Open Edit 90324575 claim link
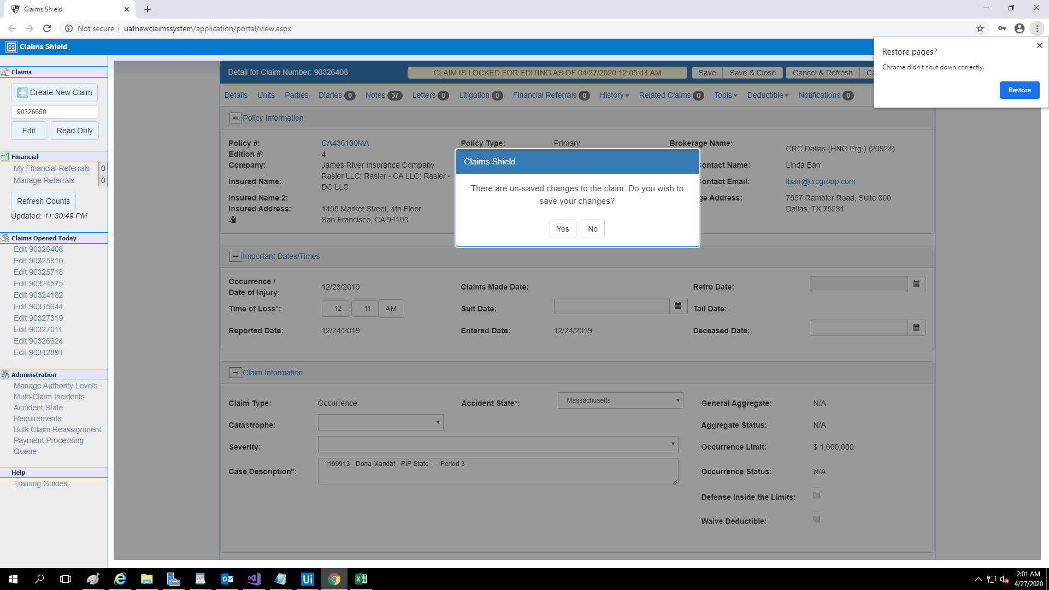Screen dimensions: 1049x590 coord(38,284)
